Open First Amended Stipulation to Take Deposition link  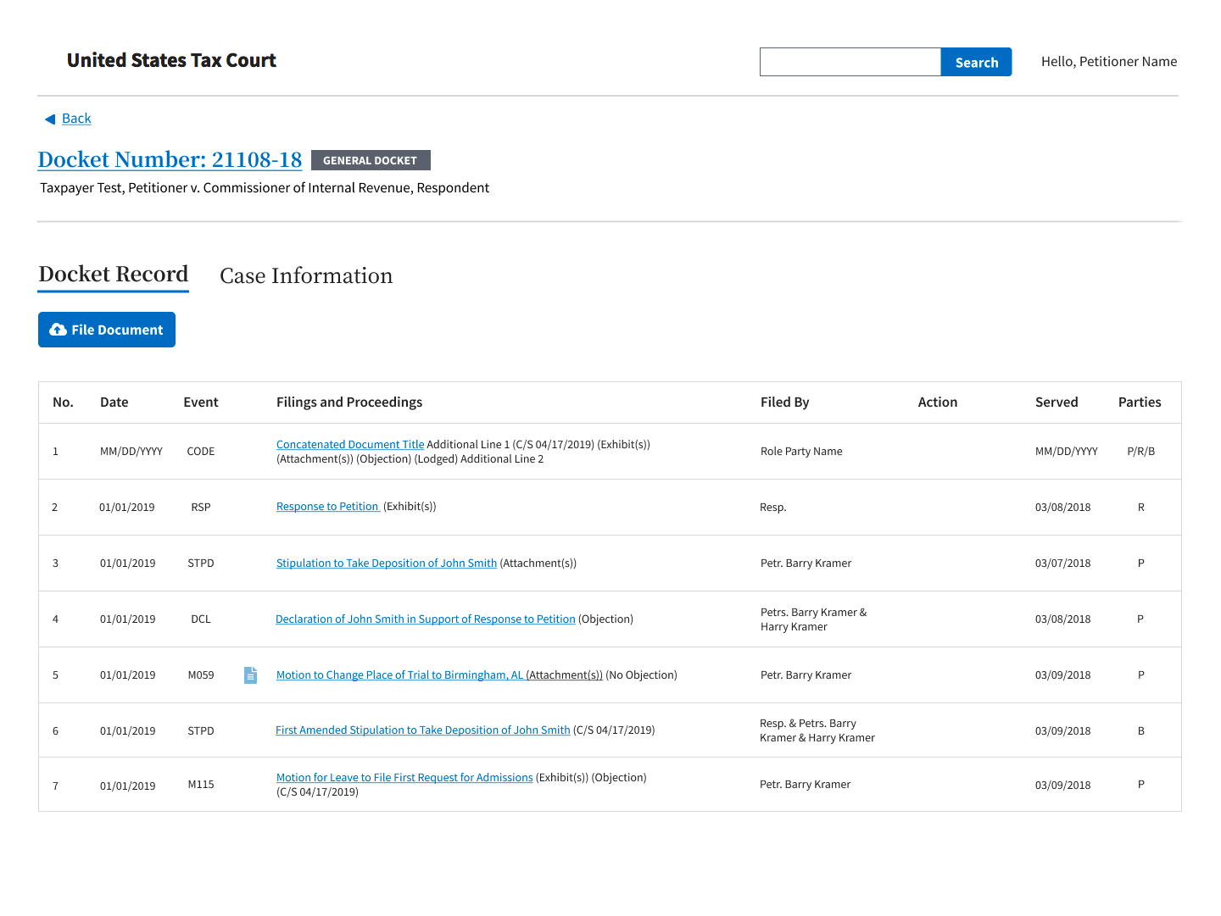point(423,730)
